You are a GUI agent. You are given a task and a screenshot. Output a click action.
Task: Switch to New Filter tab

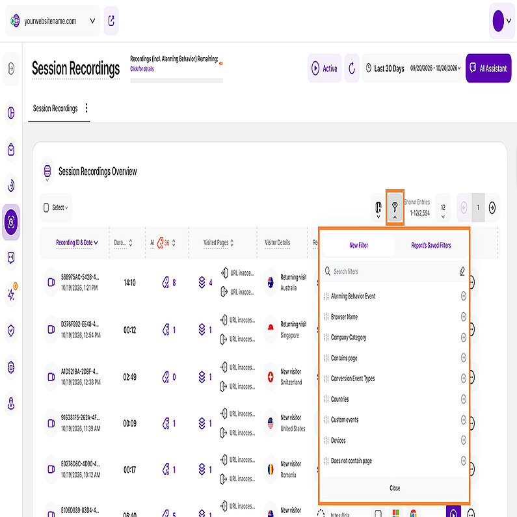pos(358,245)
